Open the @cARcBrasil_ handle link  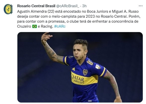coord(68,6)
